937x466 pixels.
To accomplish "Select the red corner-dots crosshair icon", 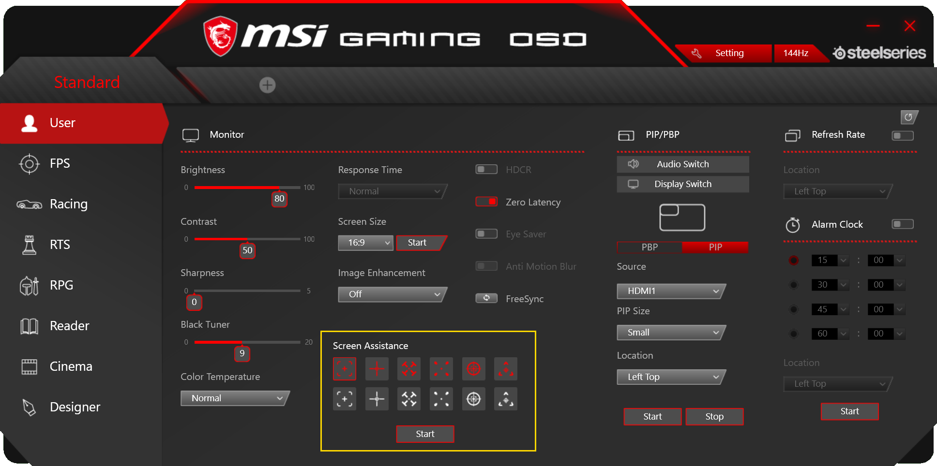I will click(x=441, y=369).
